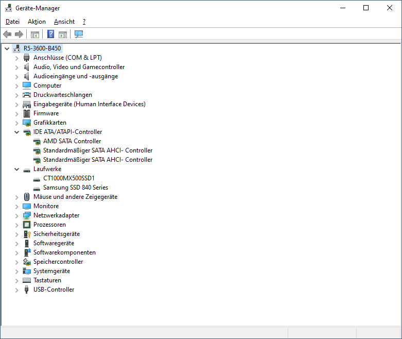Open the Ansicht menu
This screenshot has height=339, width=402.
pyautogui.click(x=64, y=22)
